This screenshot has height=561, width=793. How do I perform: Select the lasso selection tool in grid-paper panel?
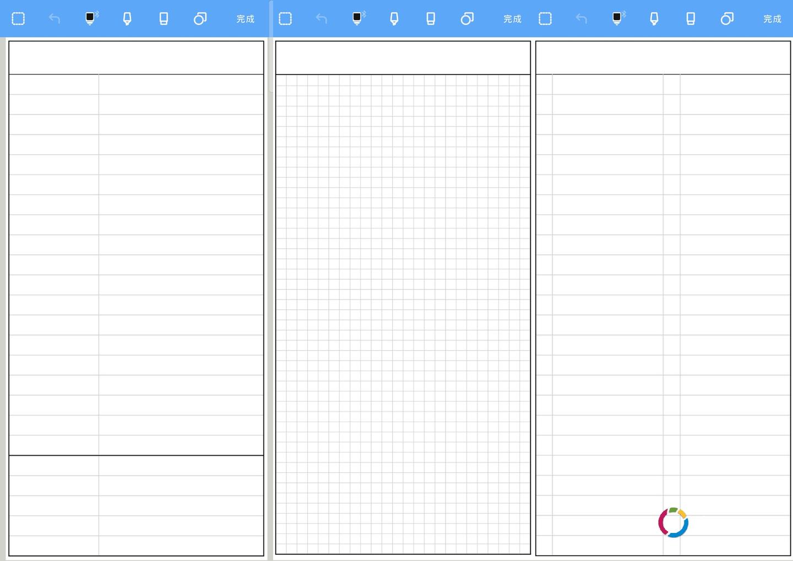coord(285,19)
